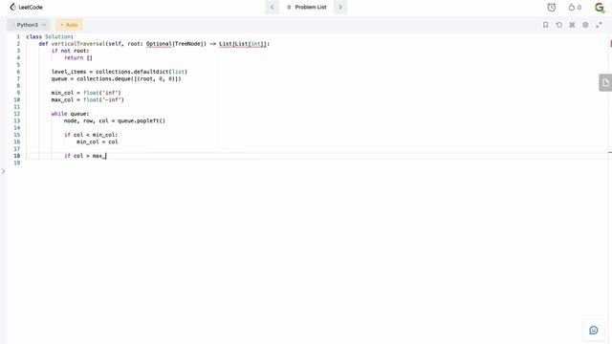Viewport: 612px width, 344px height.
Task: Click "float('-inf')" on line 10
Action: click(103, 99)
